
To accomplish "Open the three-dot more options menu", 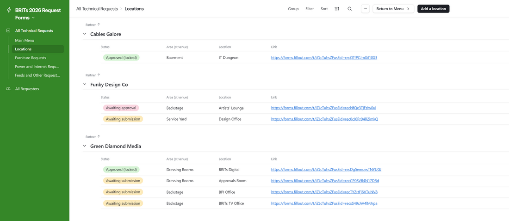I will coord(365,9).
